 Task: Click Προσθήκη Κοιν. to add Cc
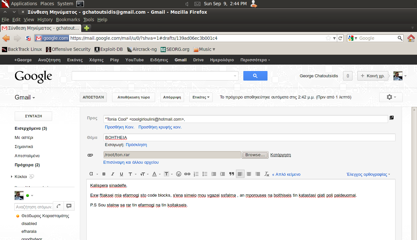tap(120, 127)
